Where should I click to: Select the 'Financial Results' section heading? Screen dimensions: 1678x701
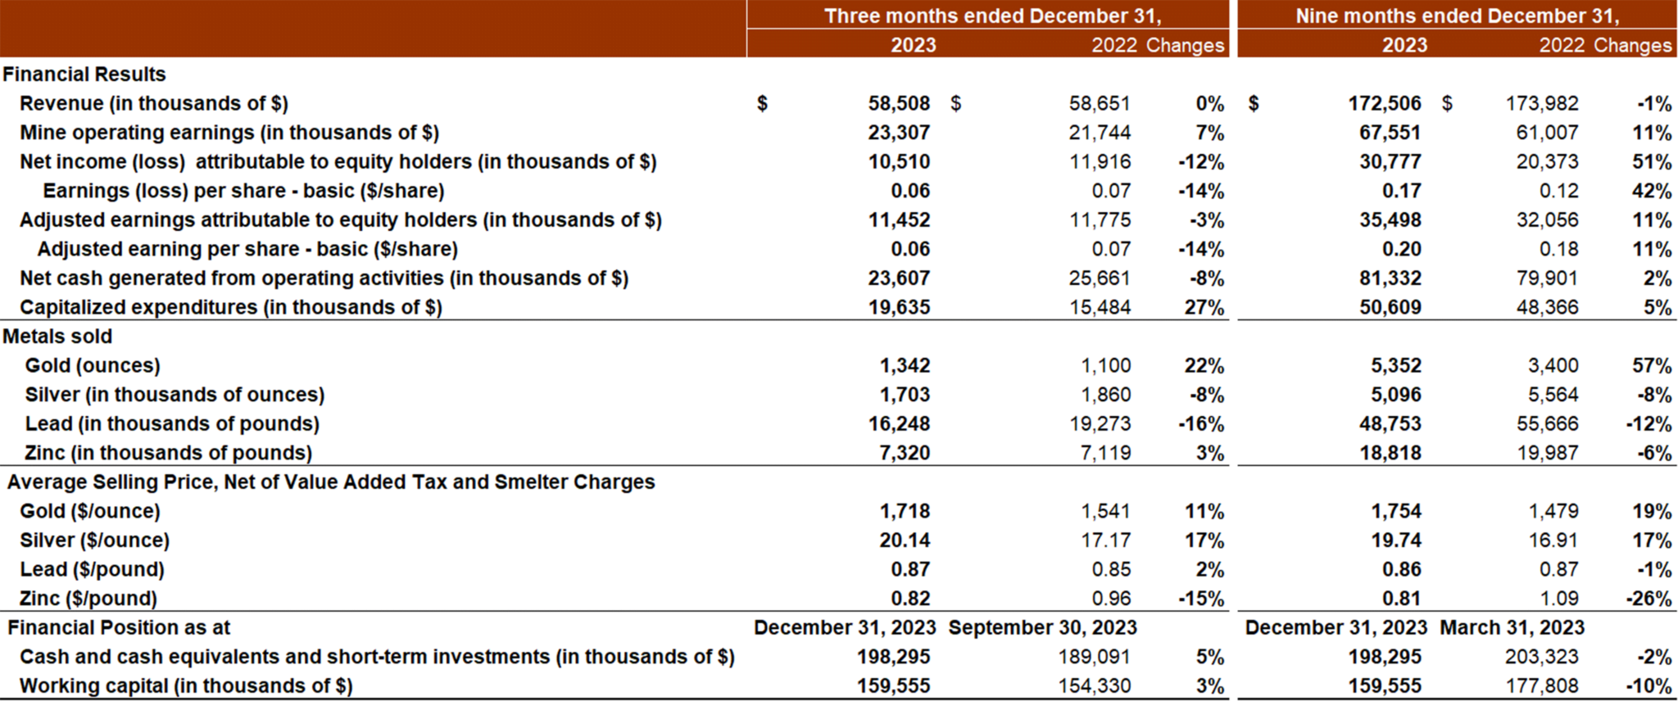pos(84,75)
